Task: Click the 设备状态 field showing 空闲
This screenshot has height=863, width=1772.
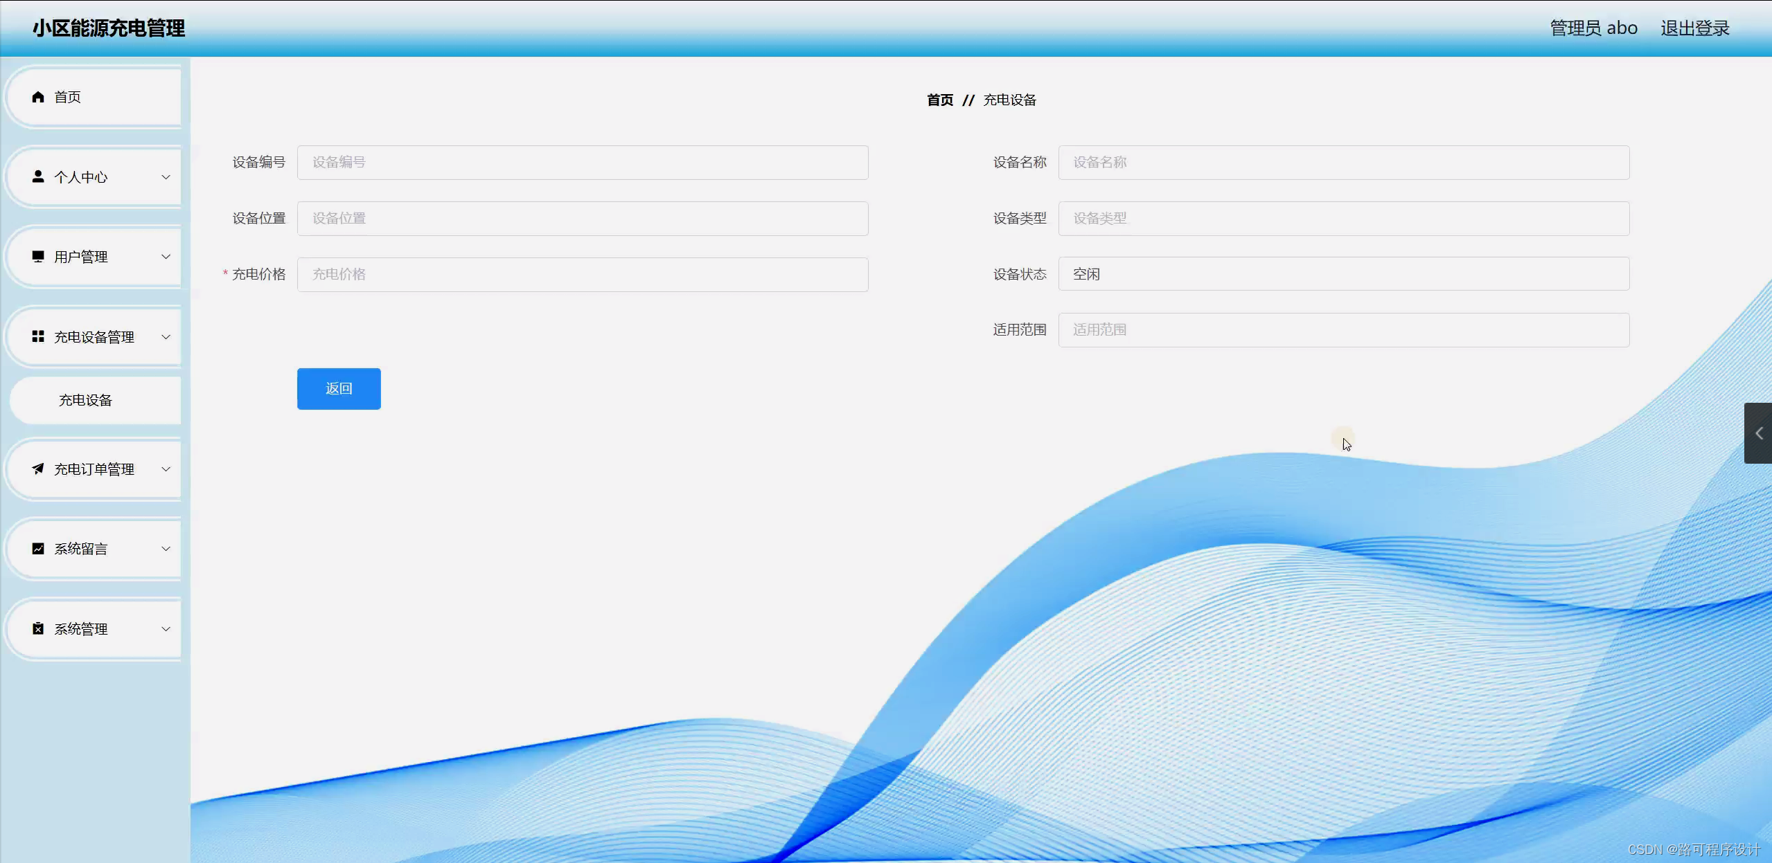Action: (x=1343, y=274)
